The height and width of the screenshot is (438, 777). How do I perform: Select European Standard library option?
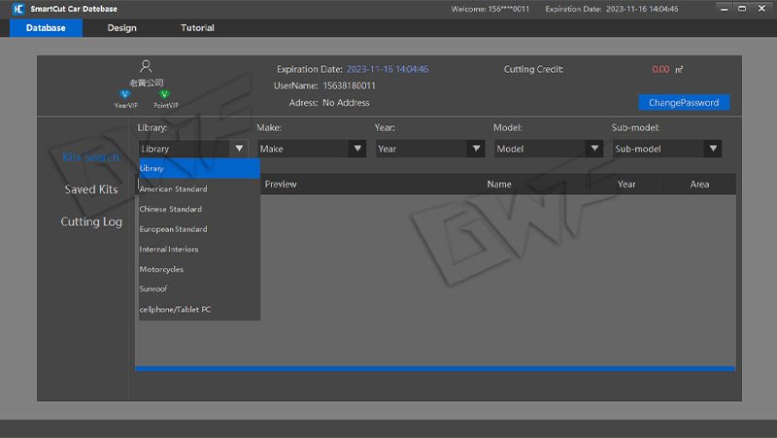(x=174, y=229)
